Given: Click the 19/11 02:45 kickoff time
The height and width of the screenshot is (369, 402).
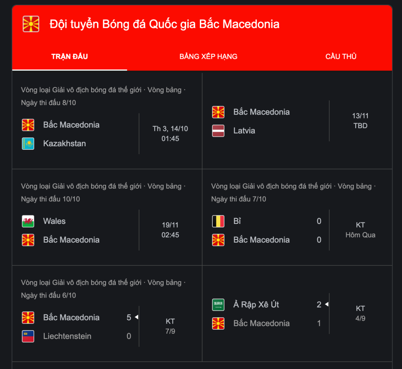Looking at the screenshot, I should (170, 230).
